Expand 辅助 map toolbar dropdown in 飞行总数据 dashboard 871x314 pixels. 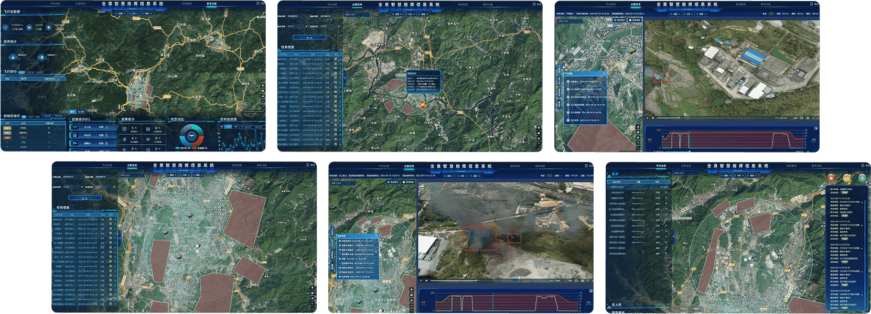point(148,14)
